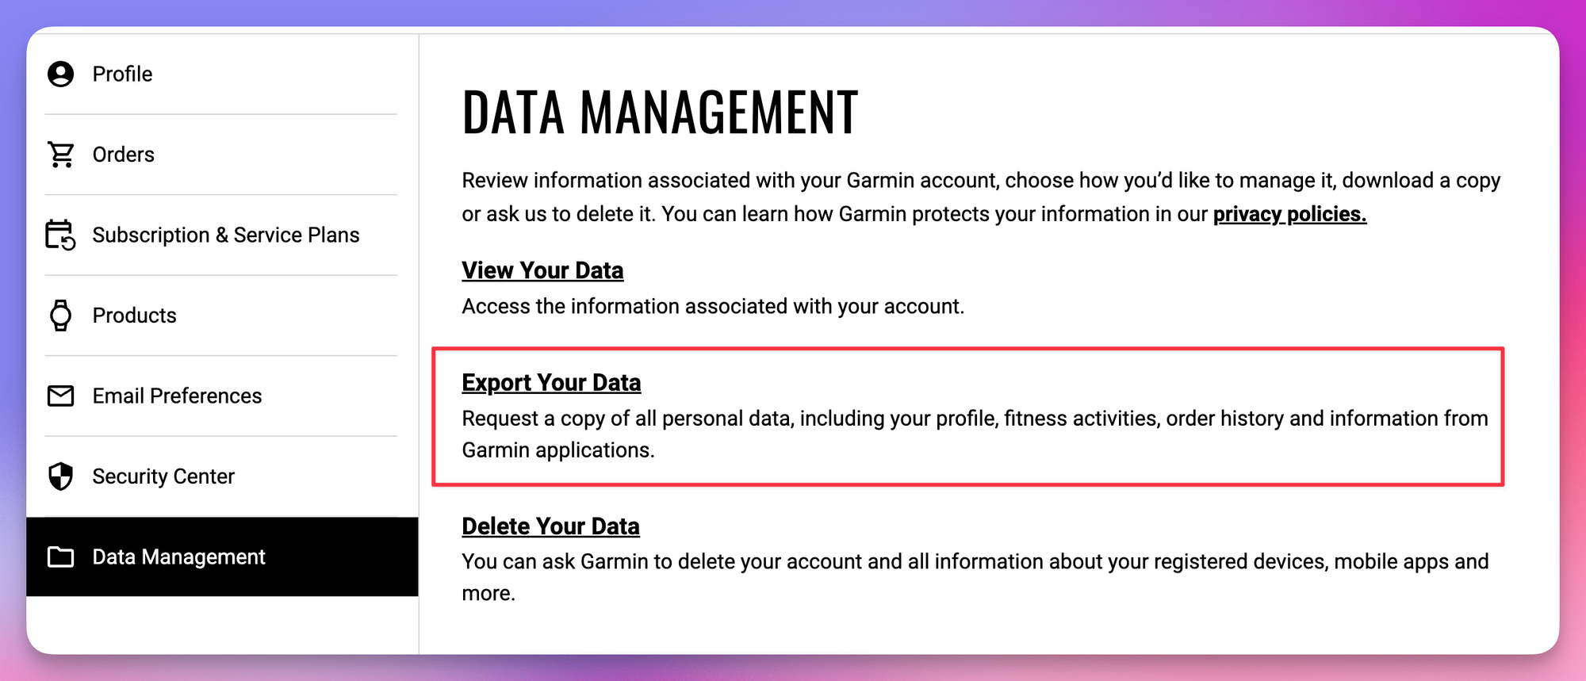
Task: Click the Orders shopping cart icon
Action: click(x=60, y=155)
